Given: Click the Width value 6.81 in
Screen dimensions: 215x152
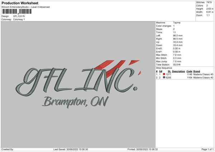Looking at the screenshot, I should [210, 12].
